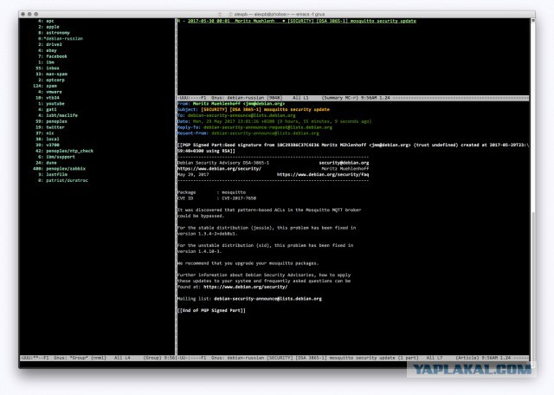Click the Article buffer mode line

pos(352,358)
